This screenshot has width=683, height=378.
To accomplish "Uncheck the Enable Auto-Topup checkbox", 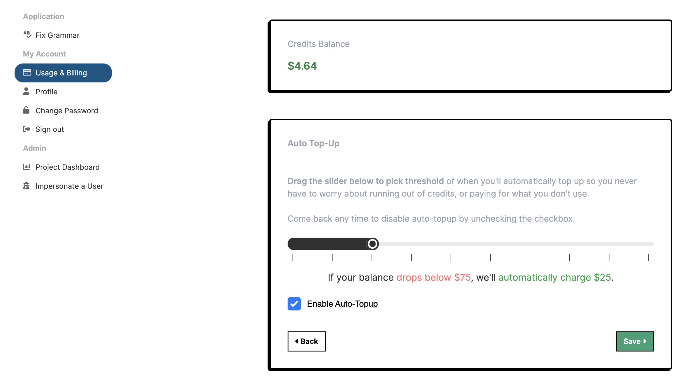I will [x=294, y=304].
